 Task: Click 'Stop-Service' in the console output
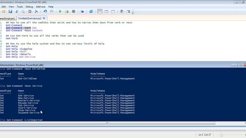(27, 110)
